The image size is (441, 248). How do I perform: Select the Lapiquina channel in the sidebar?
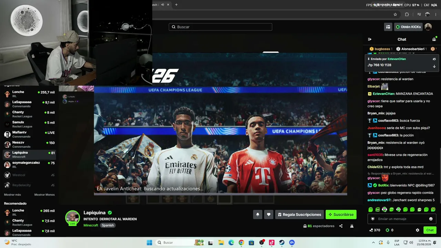coord(29,155)
